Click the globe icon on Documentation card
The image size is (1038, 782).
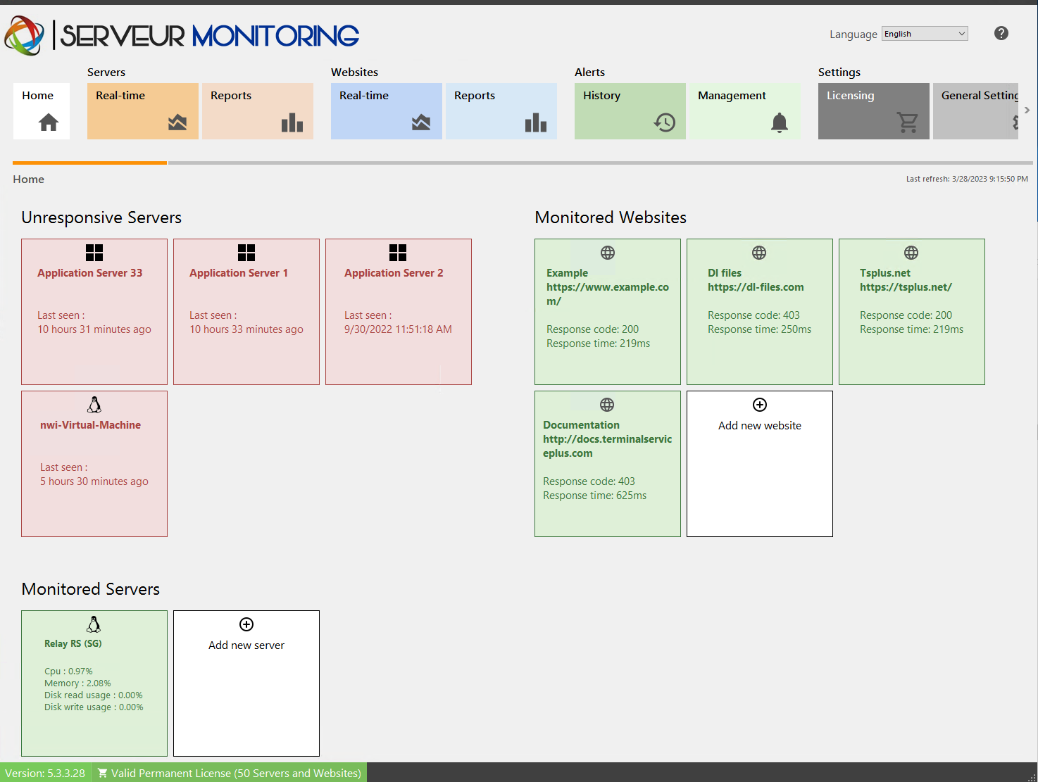tap(607, 405)
